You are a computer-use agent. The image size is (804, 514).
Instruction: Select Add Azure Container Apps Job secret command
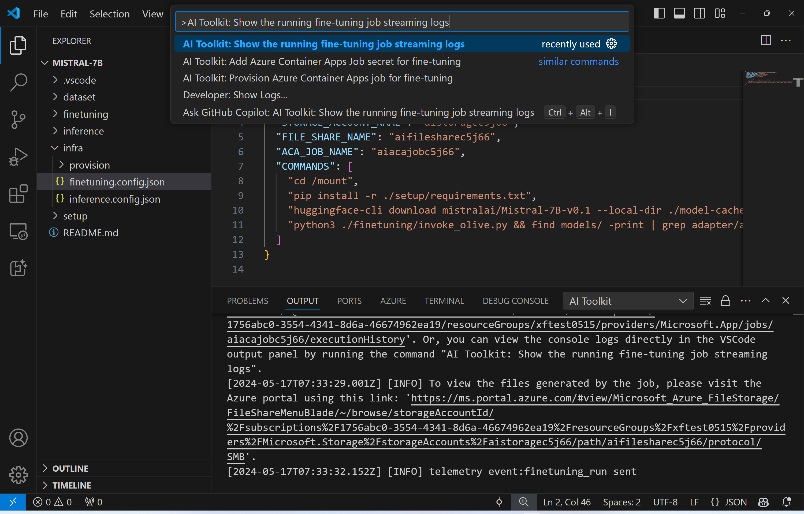tap(402, 61)
